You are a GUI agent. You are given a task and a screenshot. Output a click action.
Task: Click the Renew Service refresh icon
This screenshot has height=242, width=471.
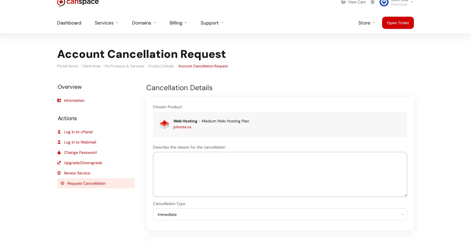(59, 173)
